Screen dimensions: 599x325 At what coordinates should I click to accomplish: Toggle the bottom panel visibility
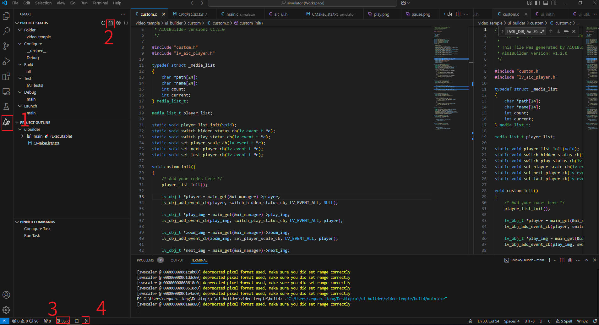(x=546, y=3)
